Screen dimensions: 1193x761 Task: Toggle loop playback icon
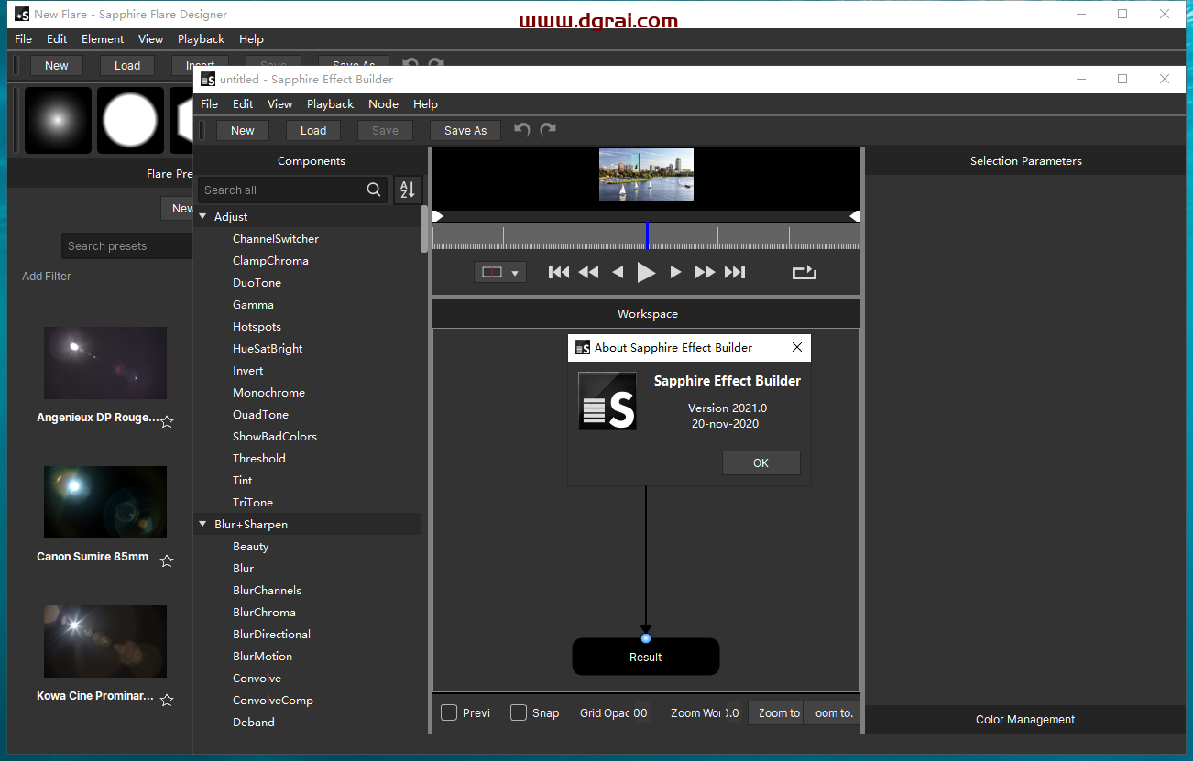(x=804, y=272)
